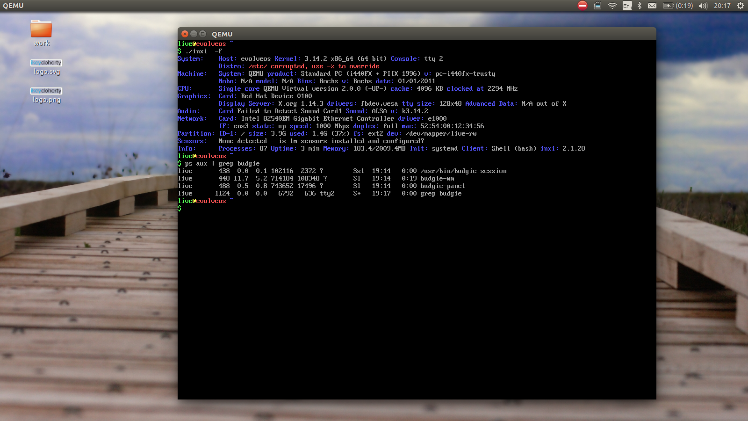Click the QEMU label in top panel

[x=13, y=6]
